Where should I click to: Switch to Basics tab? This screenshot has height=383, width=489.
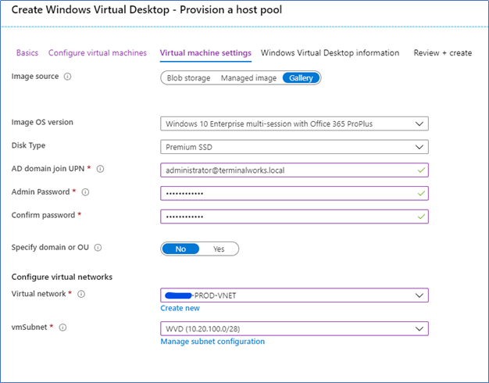[x=27, y=52]
